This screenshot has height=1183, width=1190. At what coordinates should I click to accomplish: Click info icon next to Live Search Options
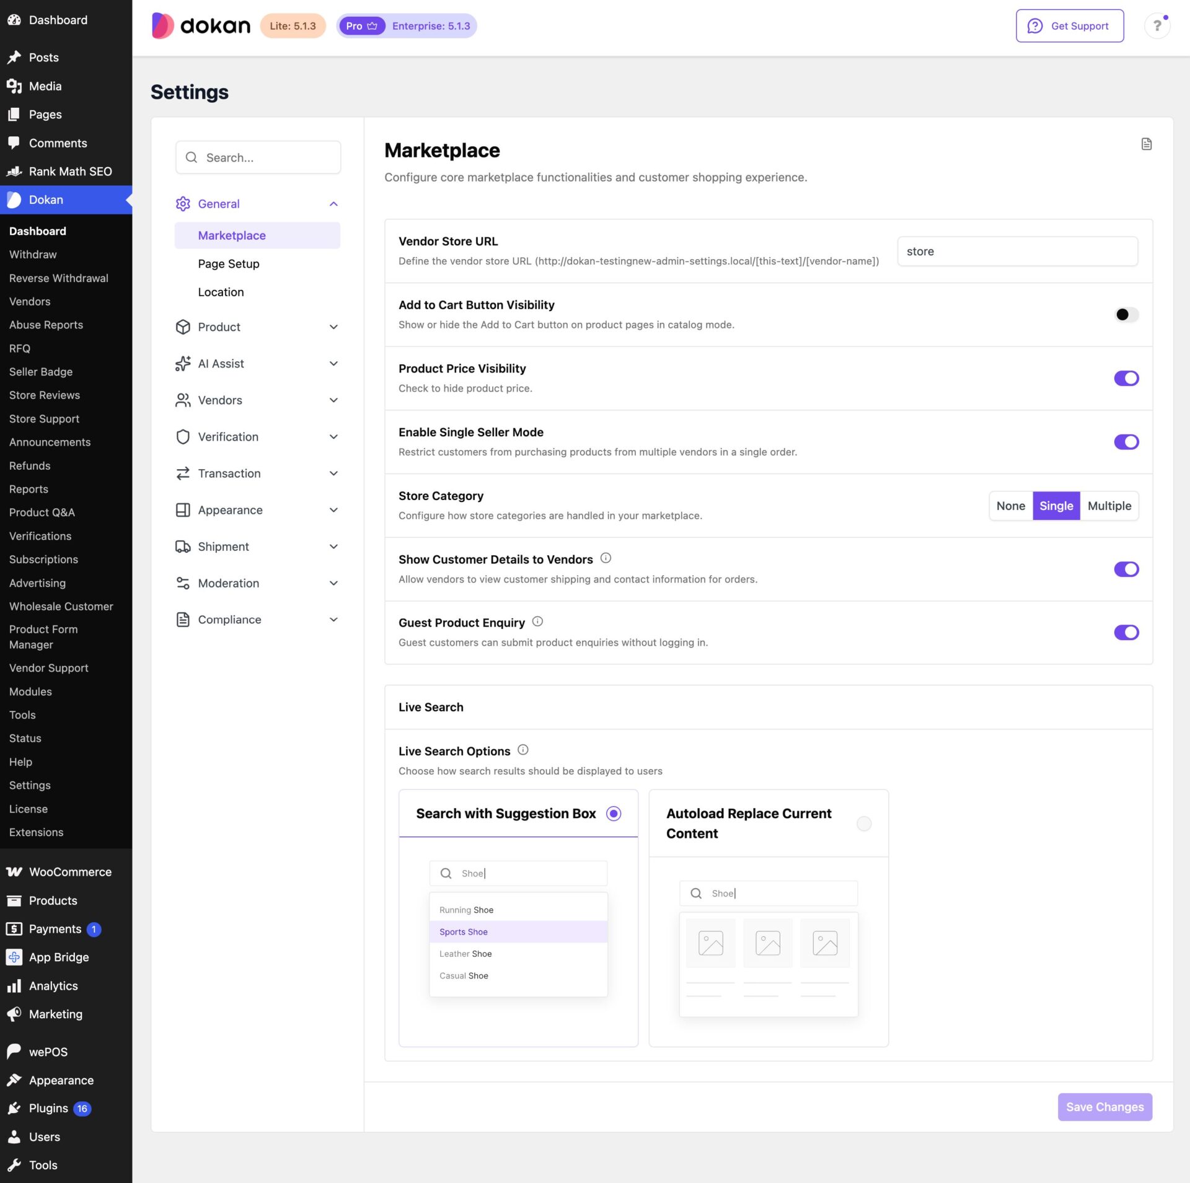(522, 750)
